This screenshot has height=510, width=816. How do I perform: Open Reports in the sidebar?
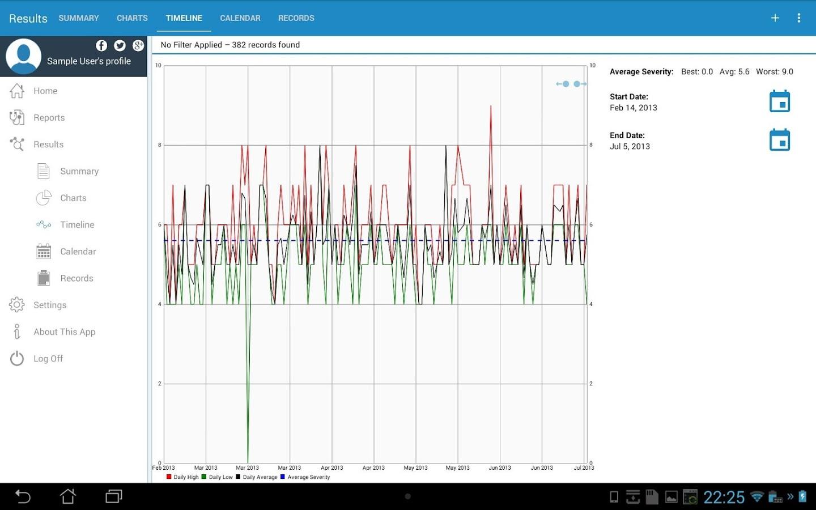pyautogui.click(x=49, y=118)
